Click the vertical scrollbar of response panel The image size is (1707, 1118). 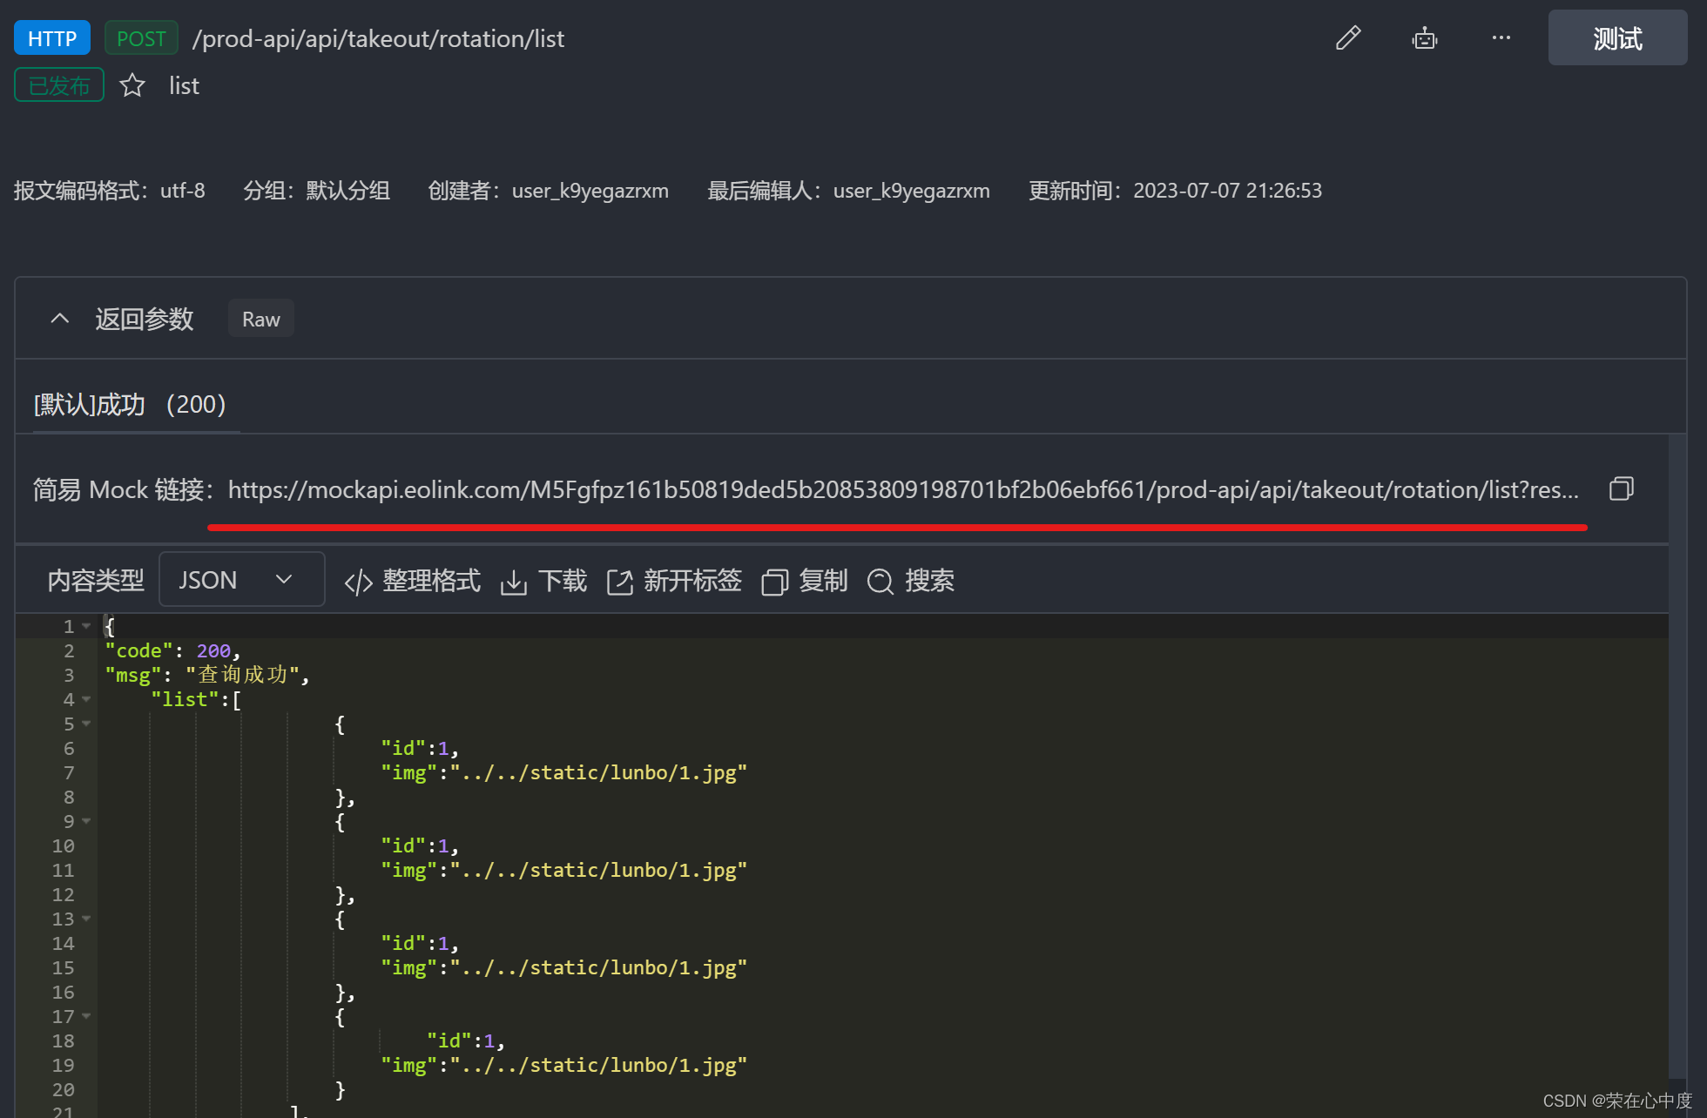(x=1677, y=758)
